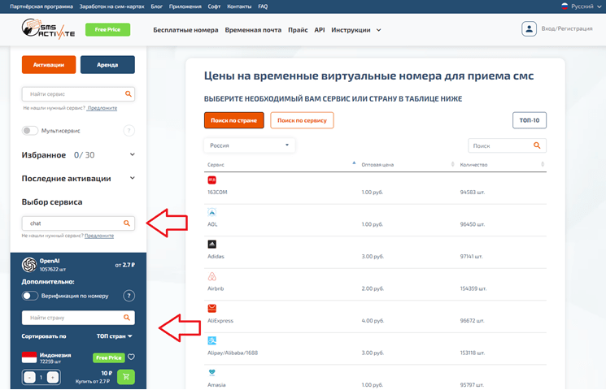
Task: Click the Airbnb service icon
Action: (211, 276)
